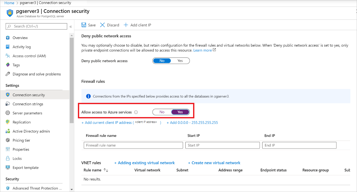Click pgserver3 | Connection security breadcrumb text

coord(45,3)
